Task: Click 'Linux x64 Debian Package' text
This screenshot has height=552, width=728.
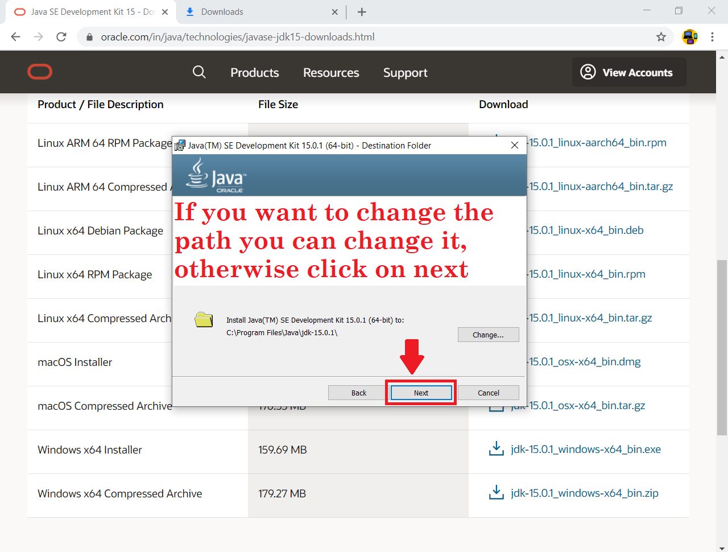Action: pos(100,230)
